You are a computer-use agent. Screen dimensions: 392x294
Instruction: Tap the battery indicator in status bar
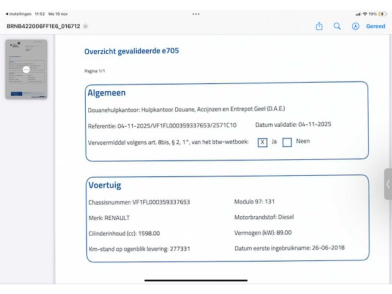pos(382,13)
